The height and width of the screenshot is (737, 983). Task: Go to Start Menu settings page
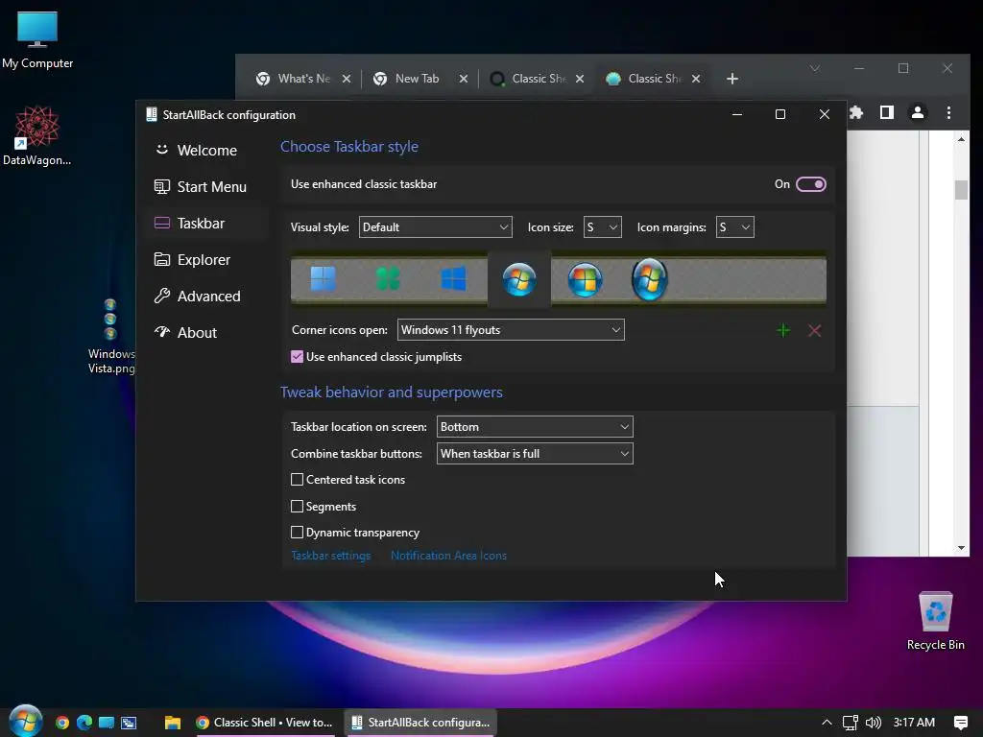(x=206, y=187)
